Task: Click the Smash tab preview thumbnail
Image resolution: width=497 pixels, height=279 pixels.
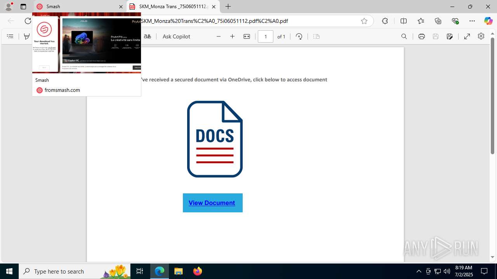Action: pos(87,43)
